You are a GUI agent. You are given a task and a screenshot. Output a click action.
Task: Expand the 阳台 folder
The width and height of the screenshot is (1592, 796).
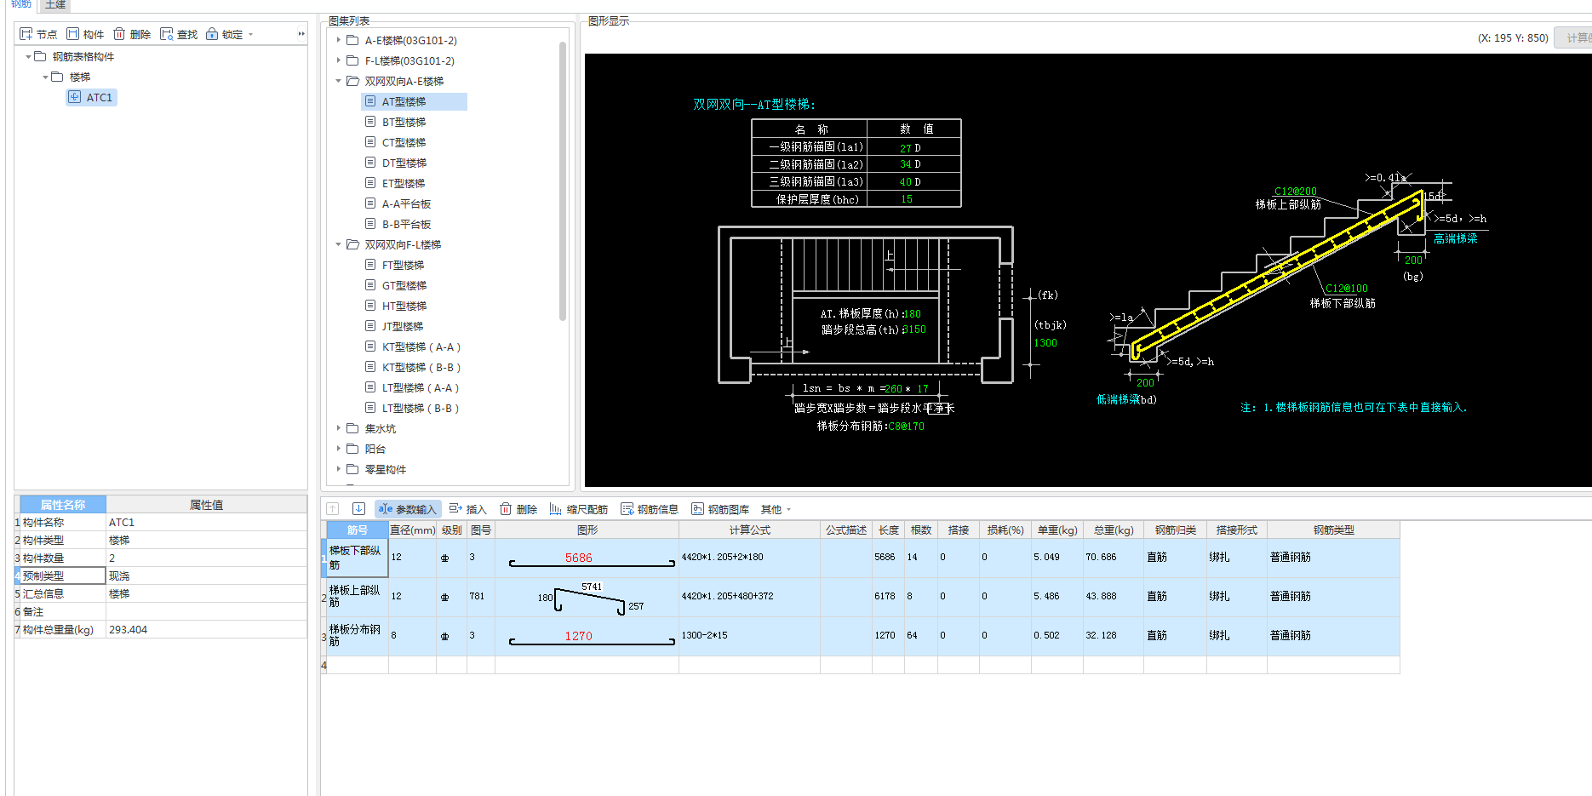(x=338, y=449)
